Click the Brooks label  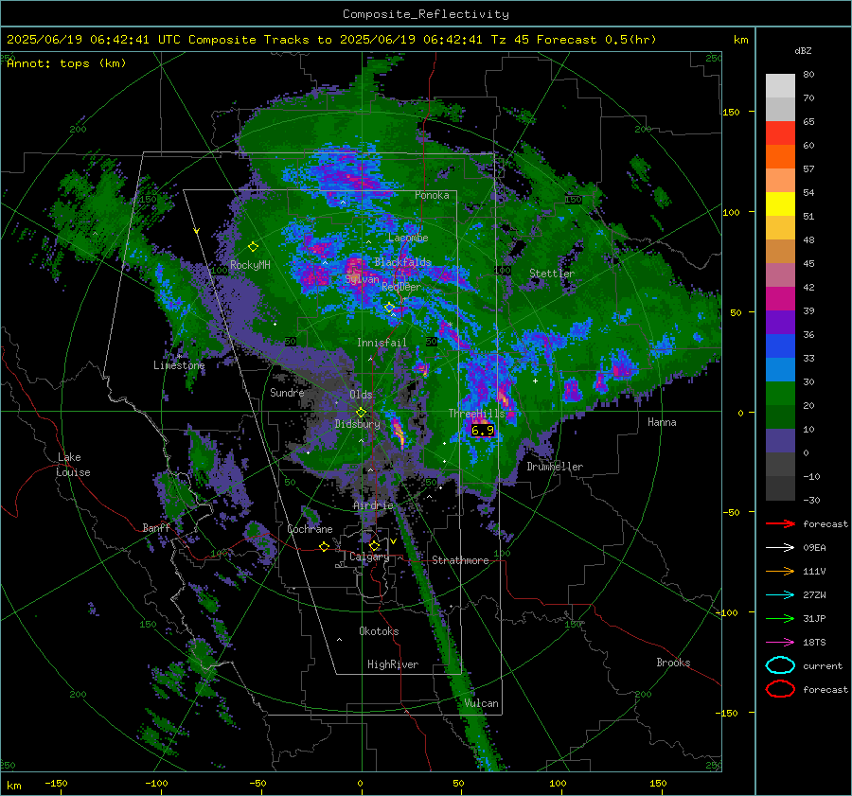tap(673, 663)
